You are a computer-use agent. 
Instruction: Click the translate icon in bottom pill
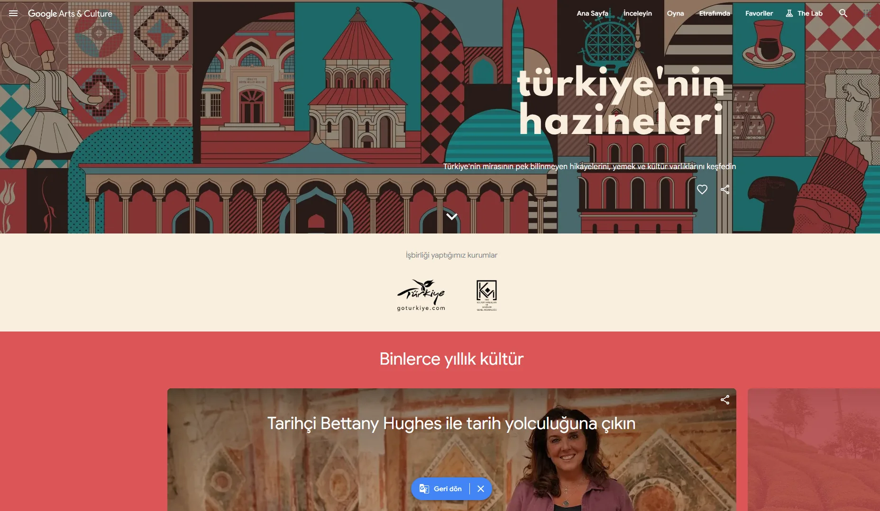(424, 489)
